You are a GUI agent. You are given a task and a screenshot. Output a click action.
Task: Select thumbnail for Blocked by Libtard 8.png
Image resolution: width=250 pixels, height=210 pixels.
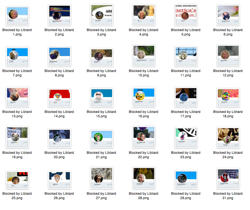click(59, 56)
